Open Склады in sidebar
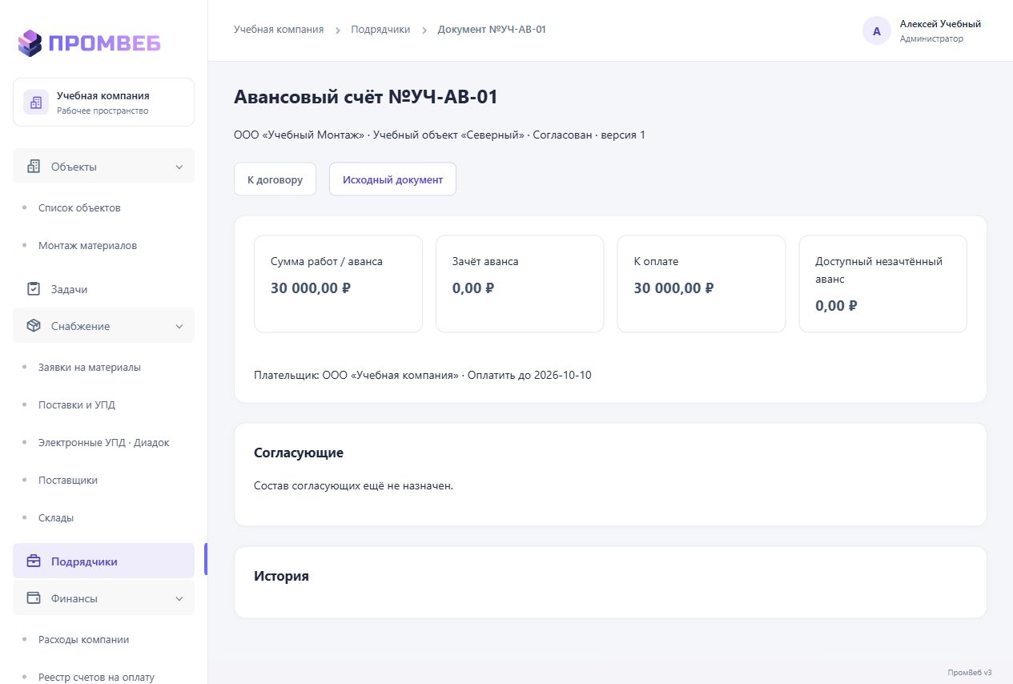1013x684 pixels. click(56, 517)
